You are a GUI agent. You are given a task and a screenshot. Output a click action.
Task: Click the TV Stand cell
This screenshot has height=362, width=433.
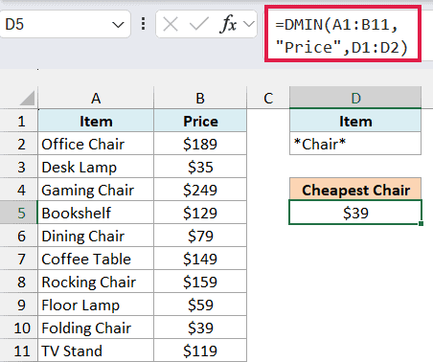coord(96,351)
